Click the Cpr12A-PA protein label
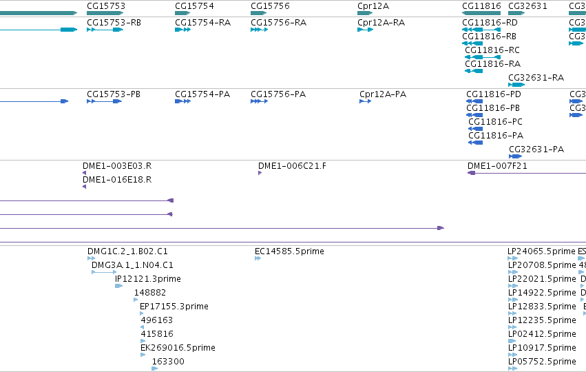Screen dimensions: 586x372 click(383, 94)
